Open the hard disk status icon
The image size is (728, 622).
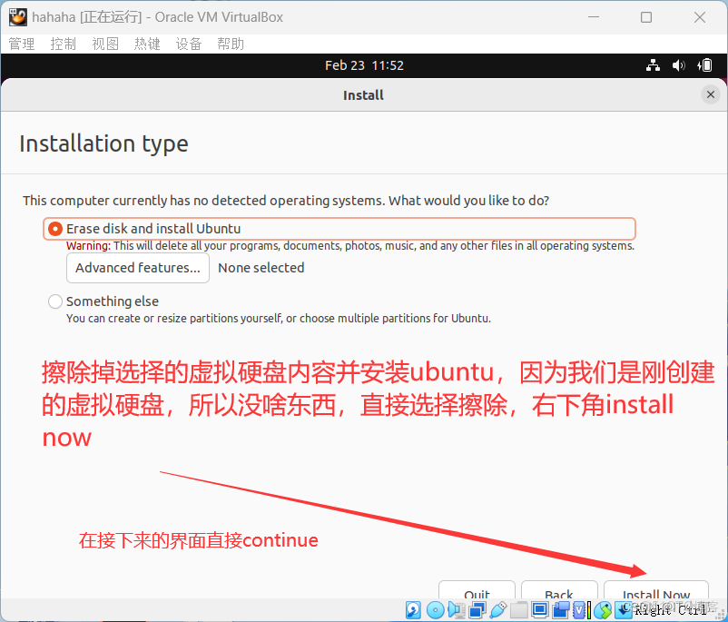(x=413, y=609)
